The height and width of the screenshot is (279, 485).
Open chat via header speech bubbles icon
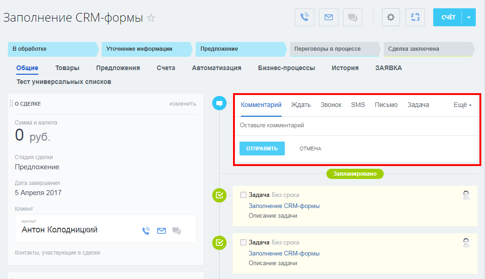(x=353, y=17)
